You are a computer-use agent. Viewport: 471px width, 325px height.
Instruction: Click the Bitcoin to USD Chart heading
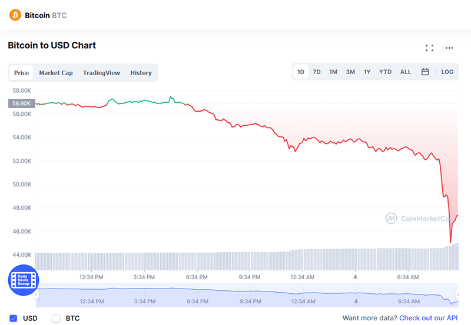52,45
